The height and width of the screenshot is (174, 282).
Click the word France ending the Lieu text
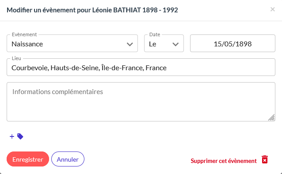[156, 68]
